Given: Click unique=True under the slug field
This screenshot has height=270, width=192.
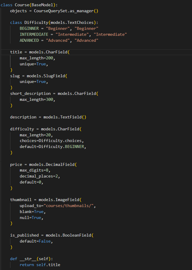Looking at the screenshot, I should (x=33, y=82).
